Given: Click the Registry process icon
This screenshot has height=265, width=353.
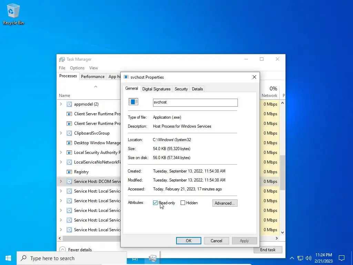Looking at the screenshot, I should point(69,172).
